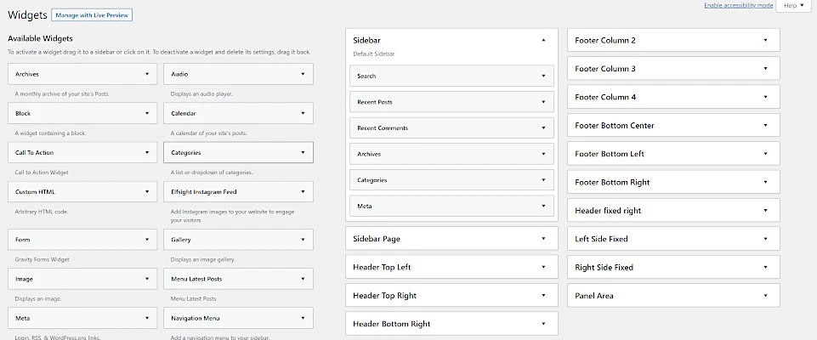Expand Header fixed right area arrow
The height and width of the screenshot is (340, 817).
click(x=765, y=210)
